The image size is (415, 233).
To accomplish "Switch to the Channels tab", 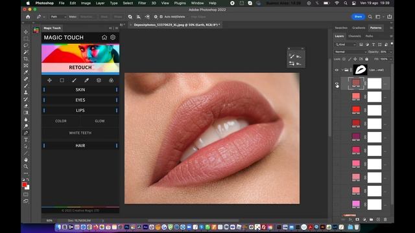I will tap(355, 36).
